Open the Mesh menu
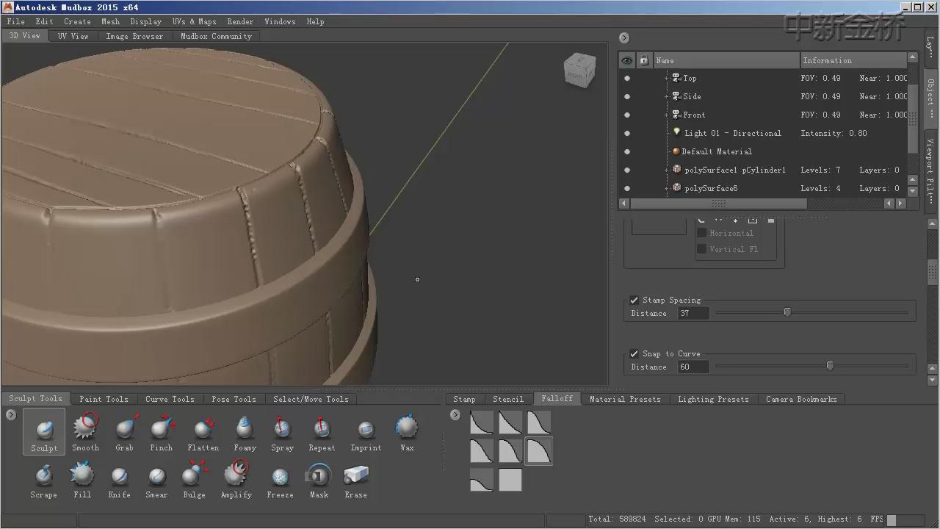The width and height of the screenshot is (940, 529). click(x=111, y=21)
